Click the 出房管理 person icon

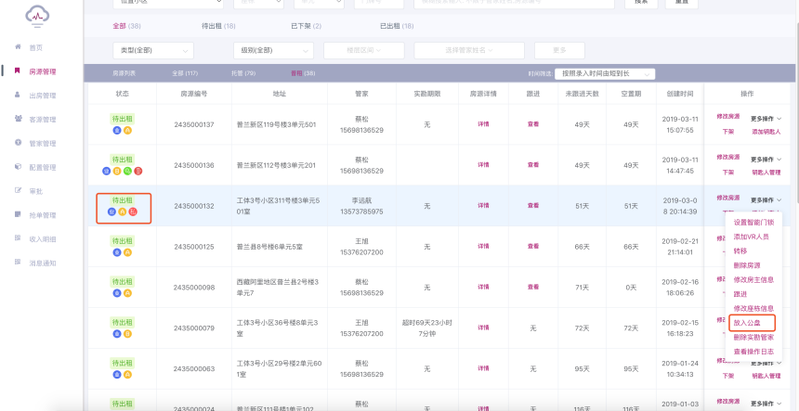[18, 95]
